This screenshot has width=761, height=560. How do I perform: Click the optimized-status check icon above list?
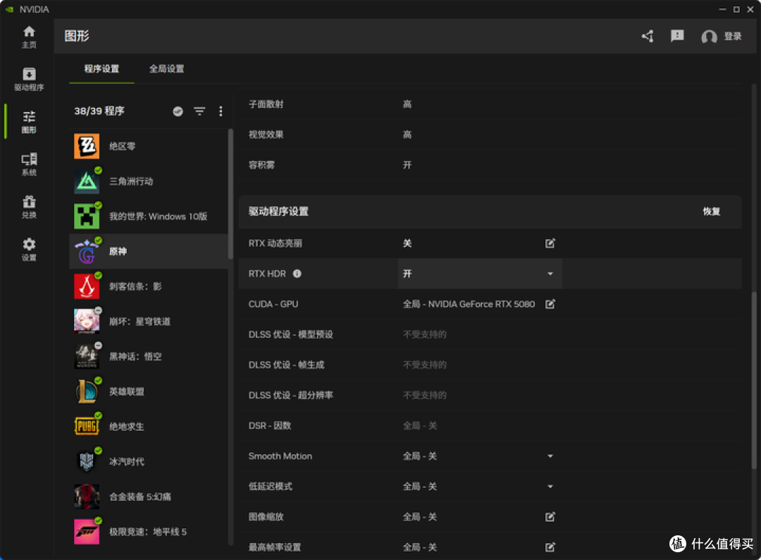[178, 111]
